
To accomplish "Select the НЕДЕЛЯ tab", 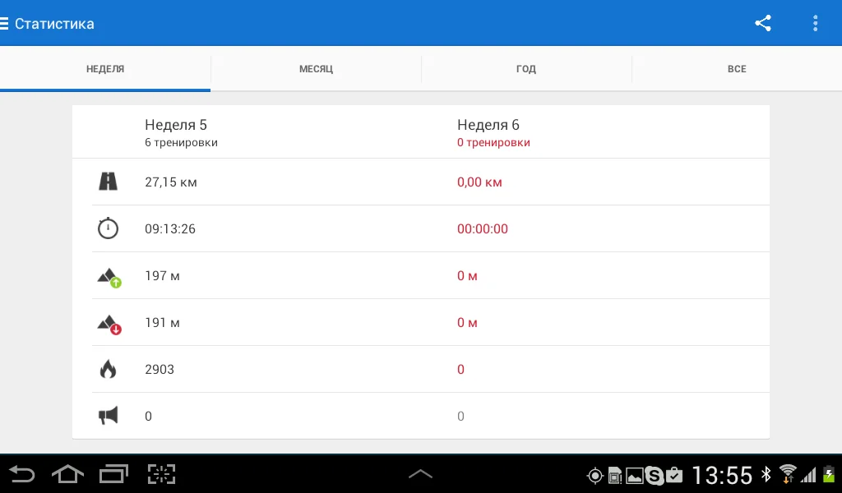I will (x=105, y=69).
